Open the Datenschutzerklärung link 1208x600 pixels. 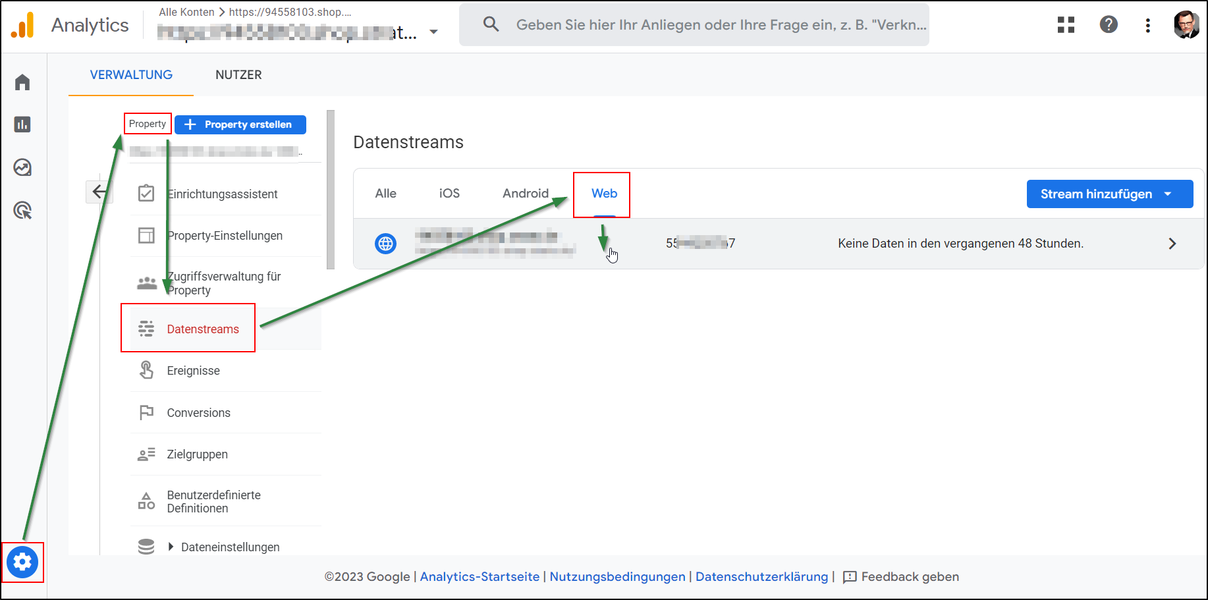(761, 577)
